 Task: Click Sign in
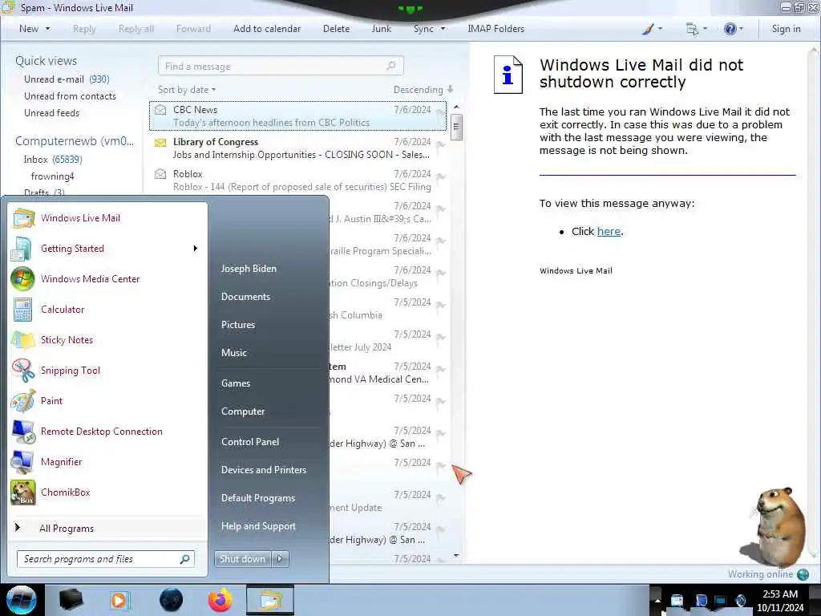(x=786, y=29)
